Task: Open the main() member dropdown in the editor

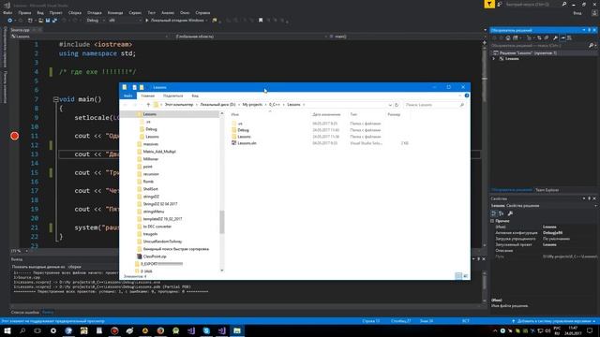Action: click(x=406, y=37)
